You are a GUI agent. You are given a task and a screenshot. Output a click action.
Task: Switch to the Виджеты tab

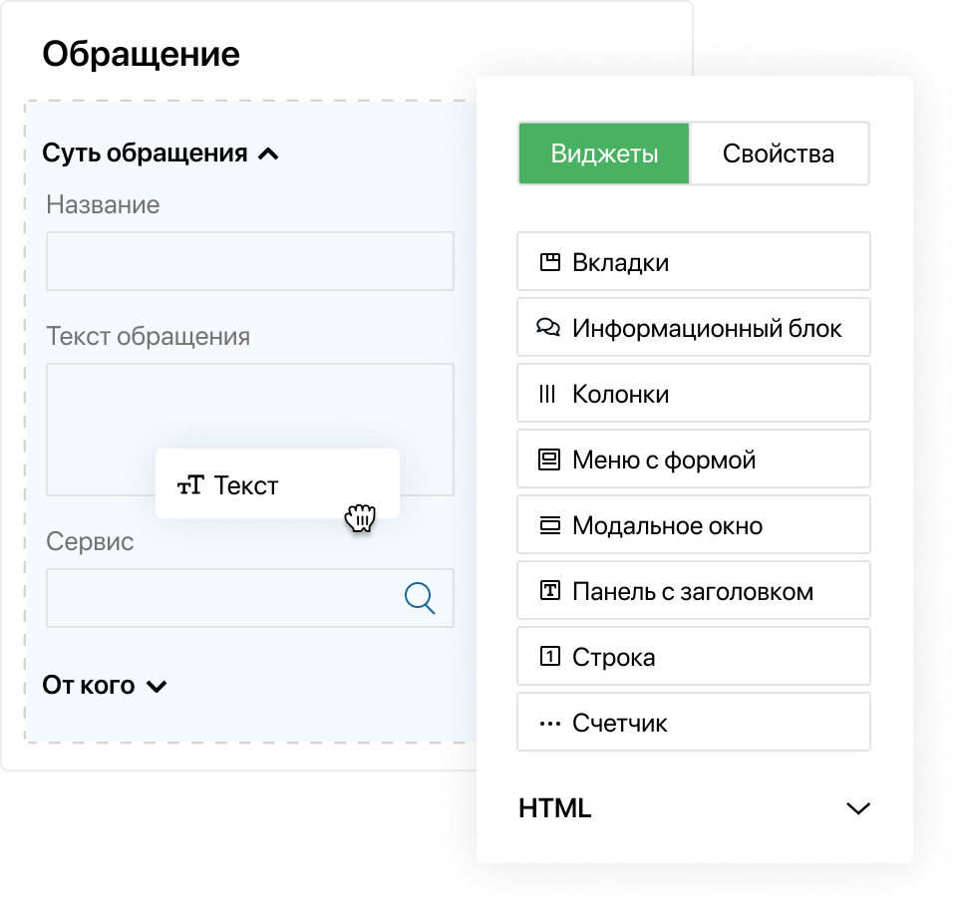pyautogui.click(x=604, y=153)
